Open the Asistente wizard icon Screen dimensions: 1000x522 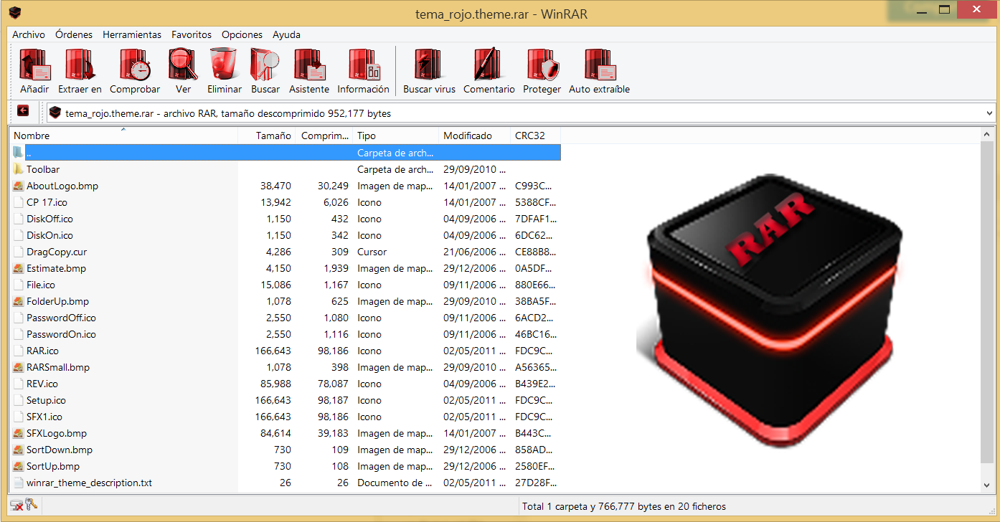(x=309, y=65)
